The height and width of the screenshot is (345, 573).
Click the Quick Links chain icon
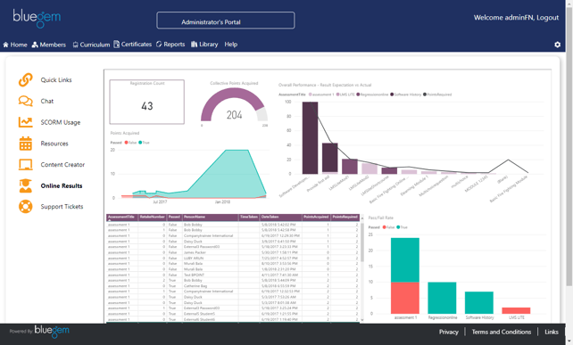(x=26, y=79)
